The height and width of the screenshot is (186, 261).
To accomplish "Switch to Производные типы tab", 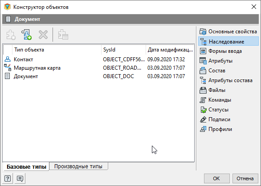I will tap(78, 166).
